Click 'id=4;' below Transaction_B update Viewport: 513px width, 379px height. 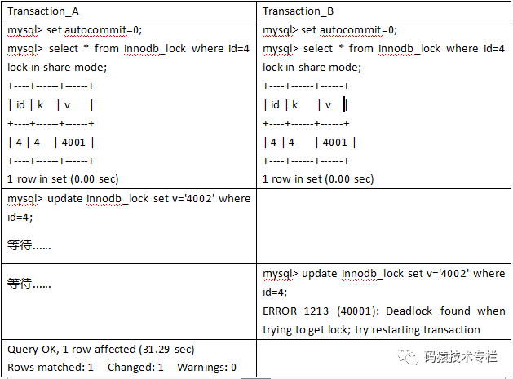click(275, 292)
